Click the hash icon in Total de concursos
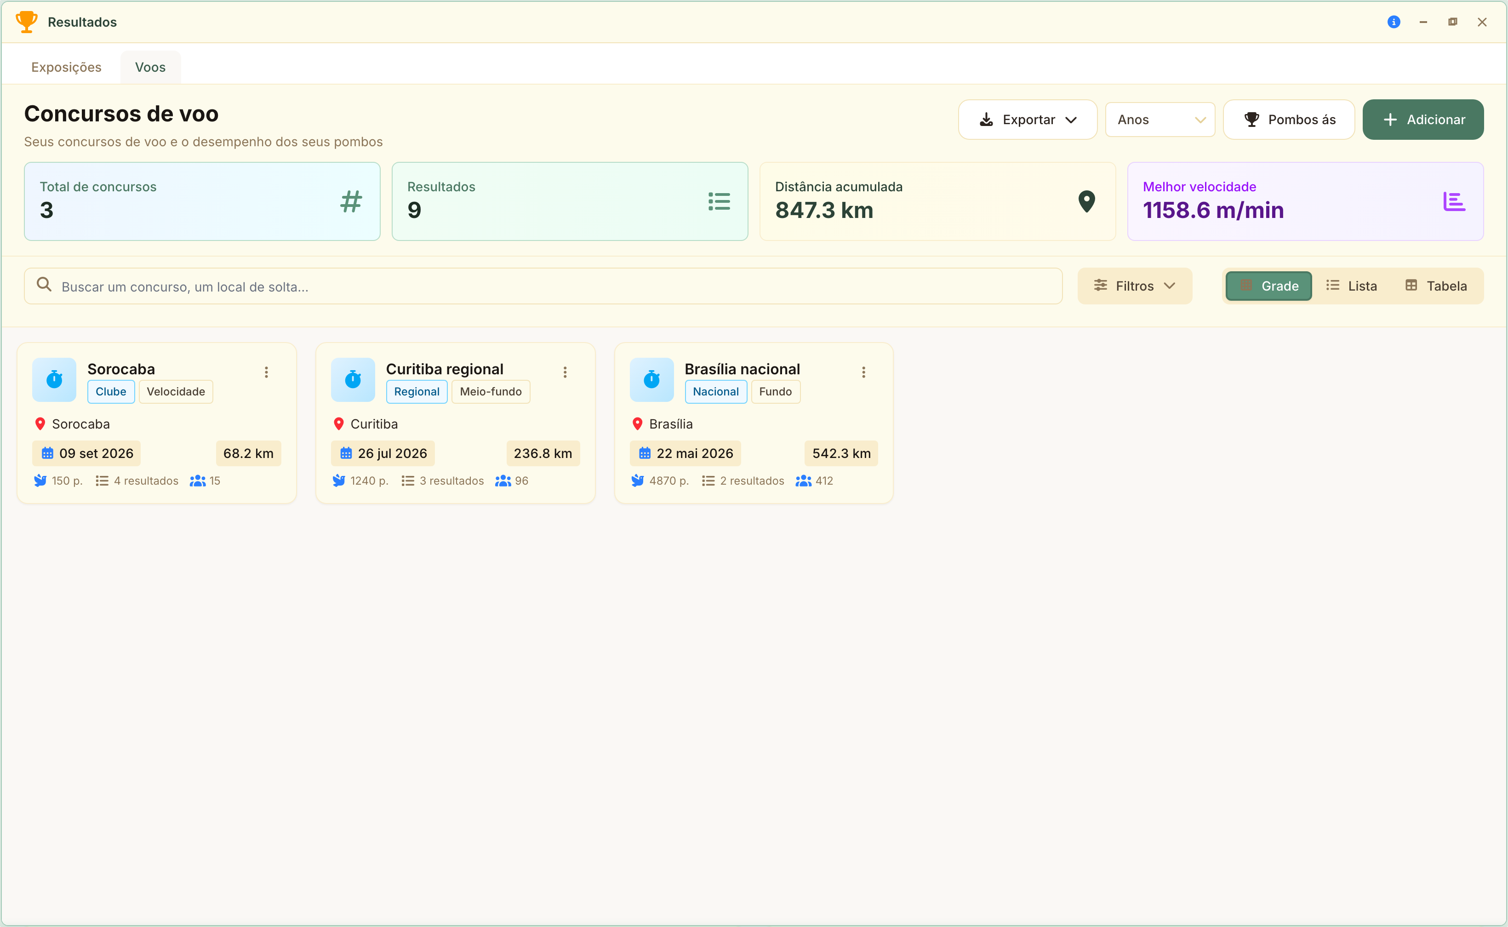 [x=351, y=201]
